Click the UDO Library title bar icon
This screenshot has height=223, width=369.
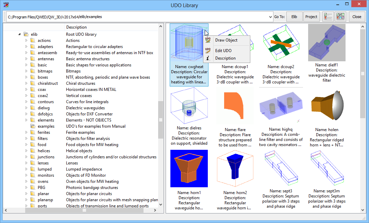(6, 5)
